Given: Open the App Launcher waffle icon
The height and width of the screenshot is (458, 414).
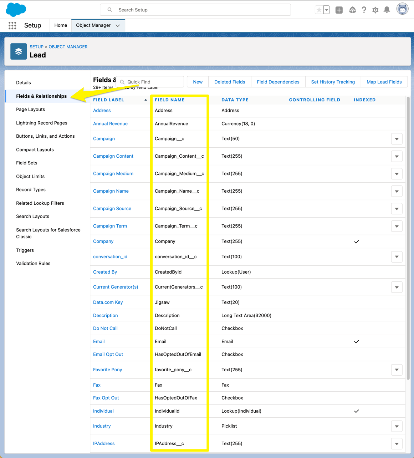Looking at the screenshot, I should [12, 25].
